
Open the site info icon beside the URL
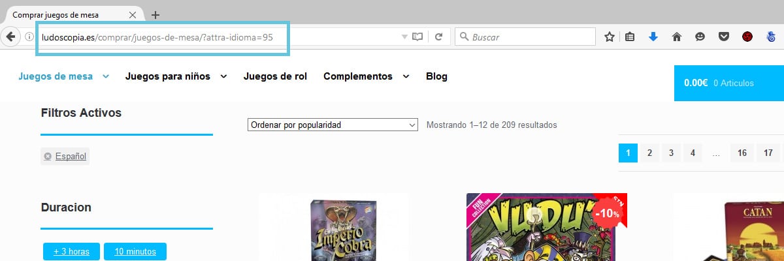[29, 37]
